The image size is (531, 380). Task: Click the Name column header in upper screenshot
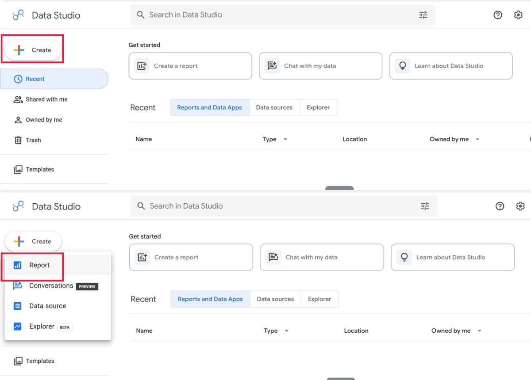144,139
